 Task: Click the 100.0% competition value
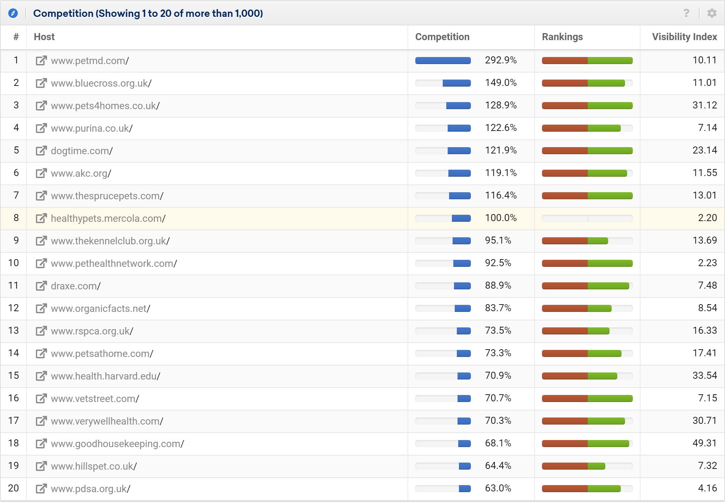pos(501,218)
